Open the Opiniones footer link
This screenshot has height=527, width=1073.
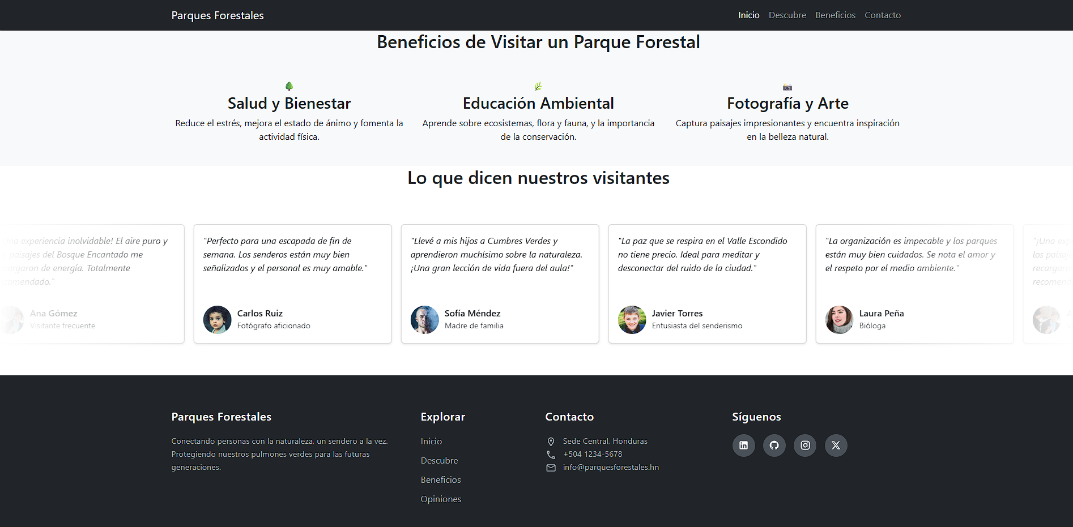coord(441,499)
